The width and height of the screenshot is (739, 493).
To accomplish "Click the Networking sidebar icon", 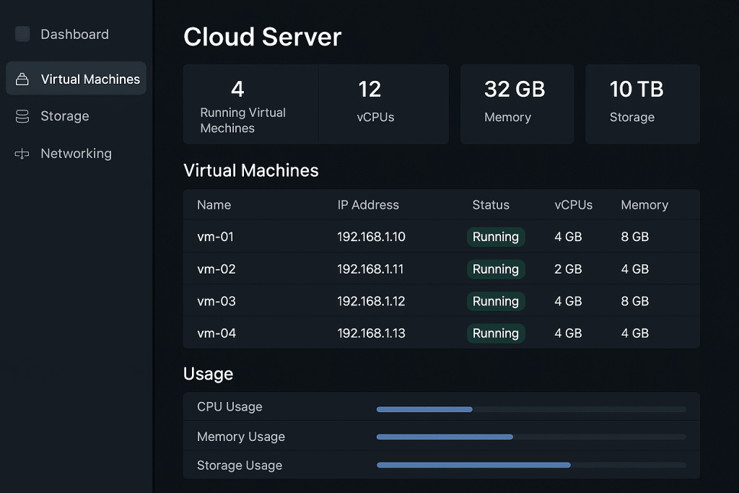I will 22,154.
